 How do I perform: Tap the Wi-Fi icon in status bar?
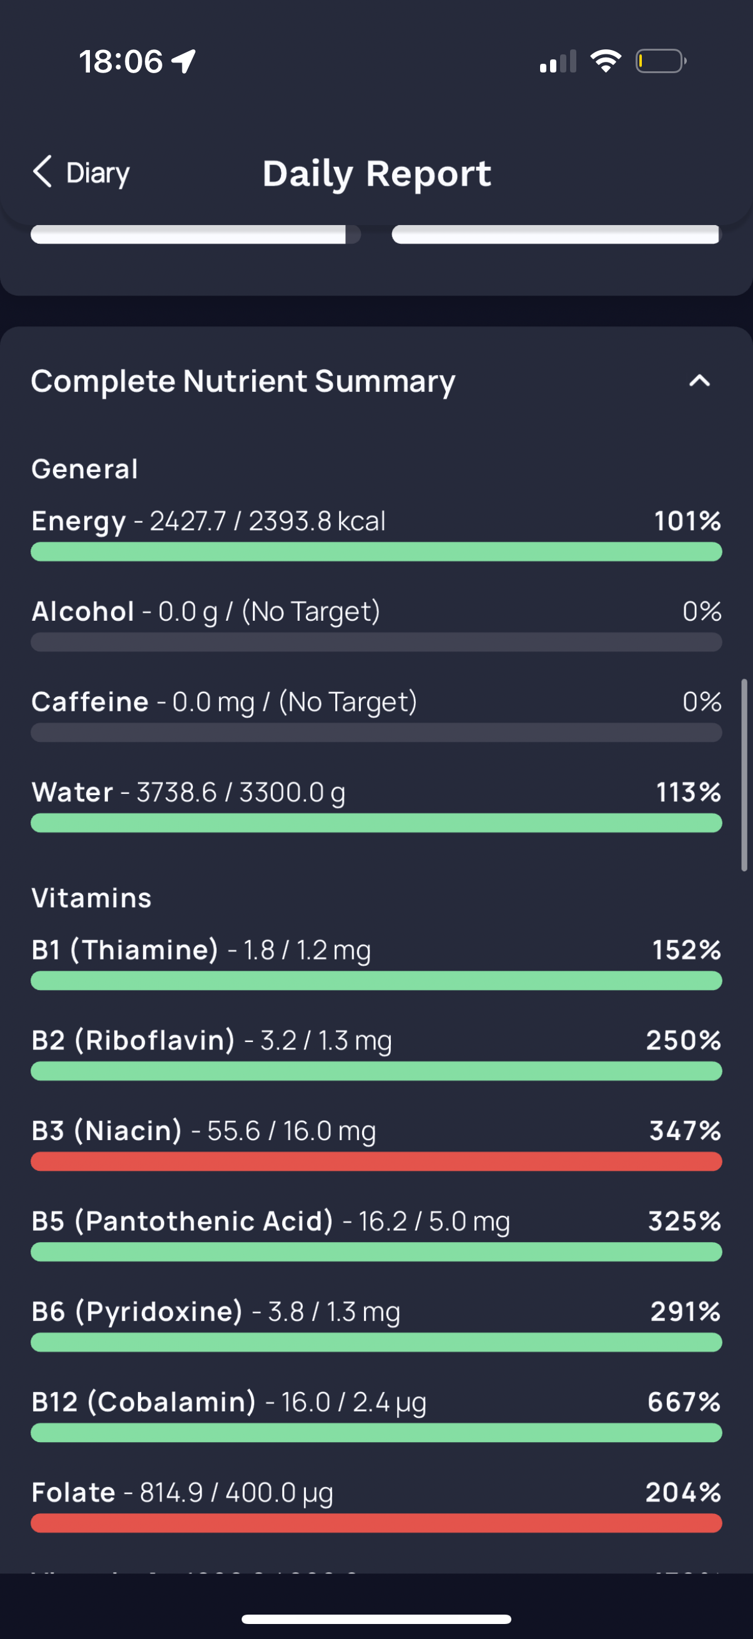tap(606, 61)
